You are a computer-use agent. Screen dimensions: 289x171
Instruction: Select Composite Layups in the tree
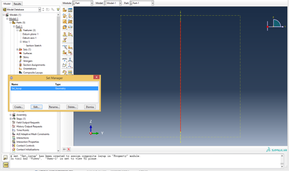(x=33, y=73)
